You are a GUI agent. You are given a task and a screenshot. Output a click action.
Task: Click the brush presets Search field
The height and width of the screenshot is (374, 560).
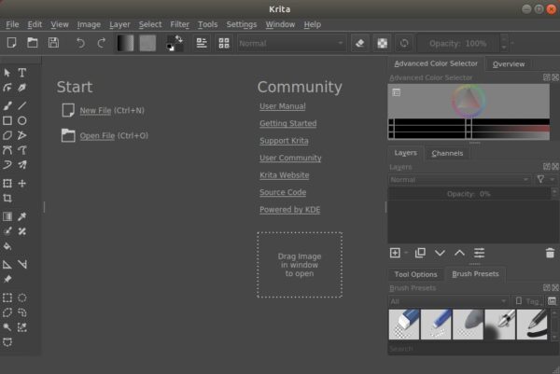coord(471,349)
